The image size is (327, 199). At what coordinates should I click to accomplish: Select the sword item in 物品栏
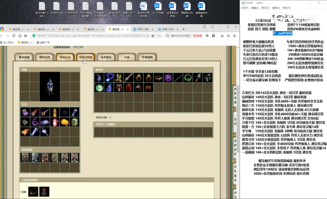pos(129,78)
